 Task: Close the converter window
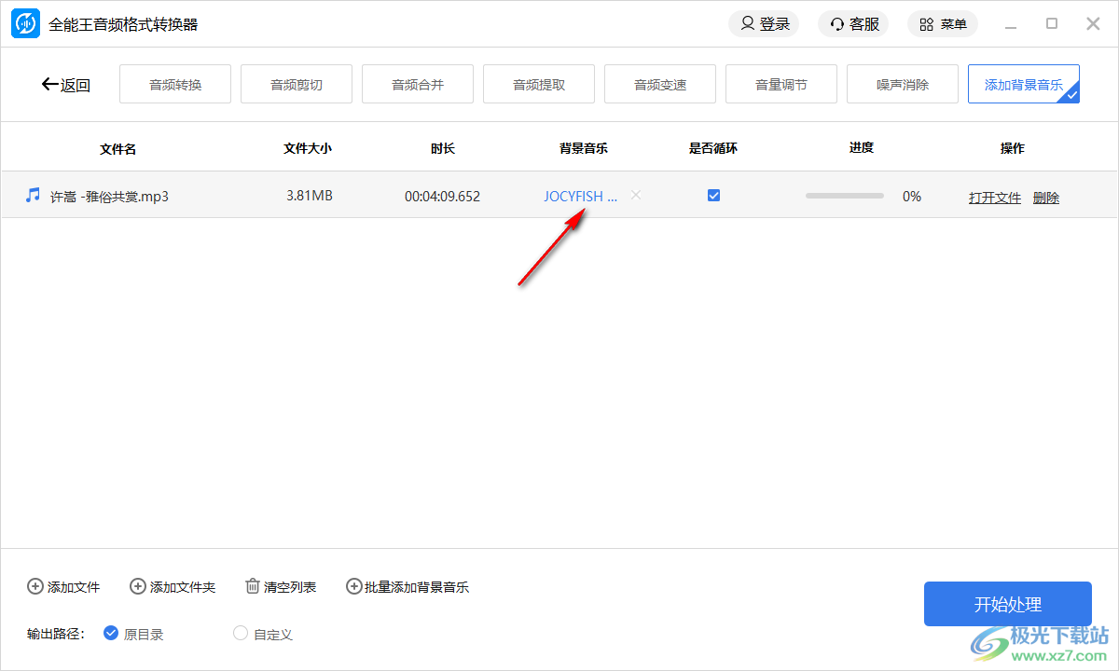[1094, 24]
